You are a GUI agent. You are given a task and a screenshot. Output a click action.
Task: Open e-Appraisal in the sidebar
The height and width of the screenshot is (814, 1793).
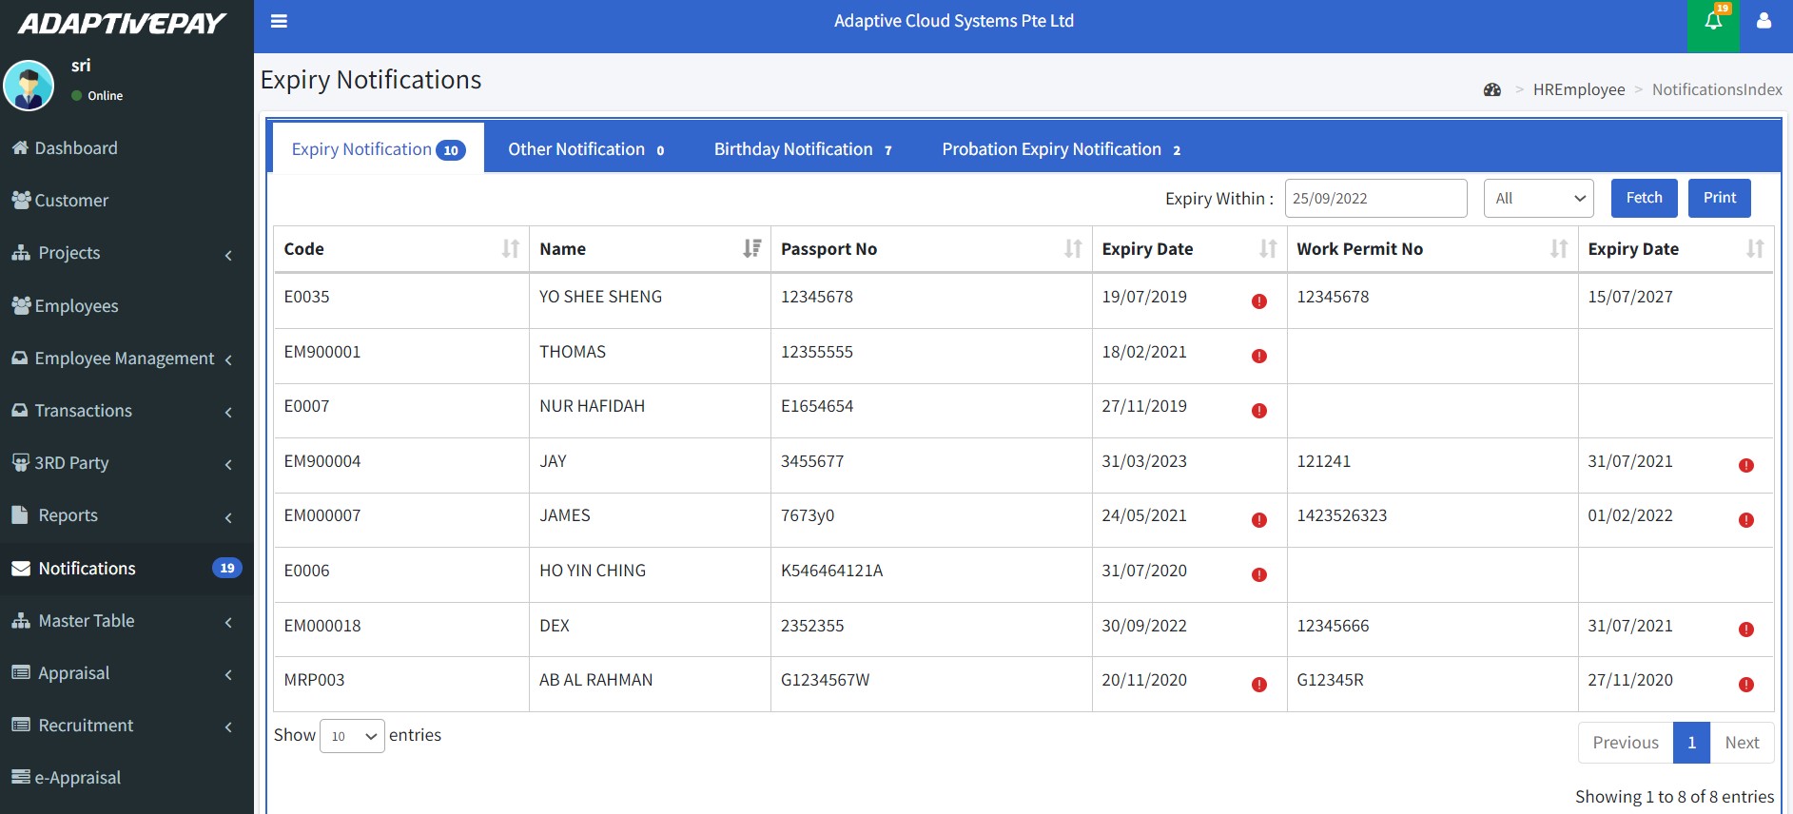pyautogui.click(x=127, y=778)
